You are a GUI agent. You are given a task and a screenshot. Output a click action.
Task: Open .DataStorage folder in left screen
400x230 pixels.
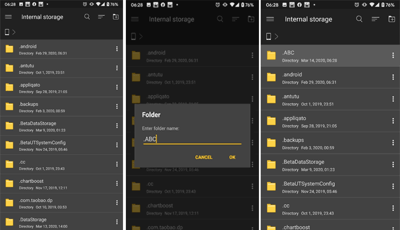point(61,222)
